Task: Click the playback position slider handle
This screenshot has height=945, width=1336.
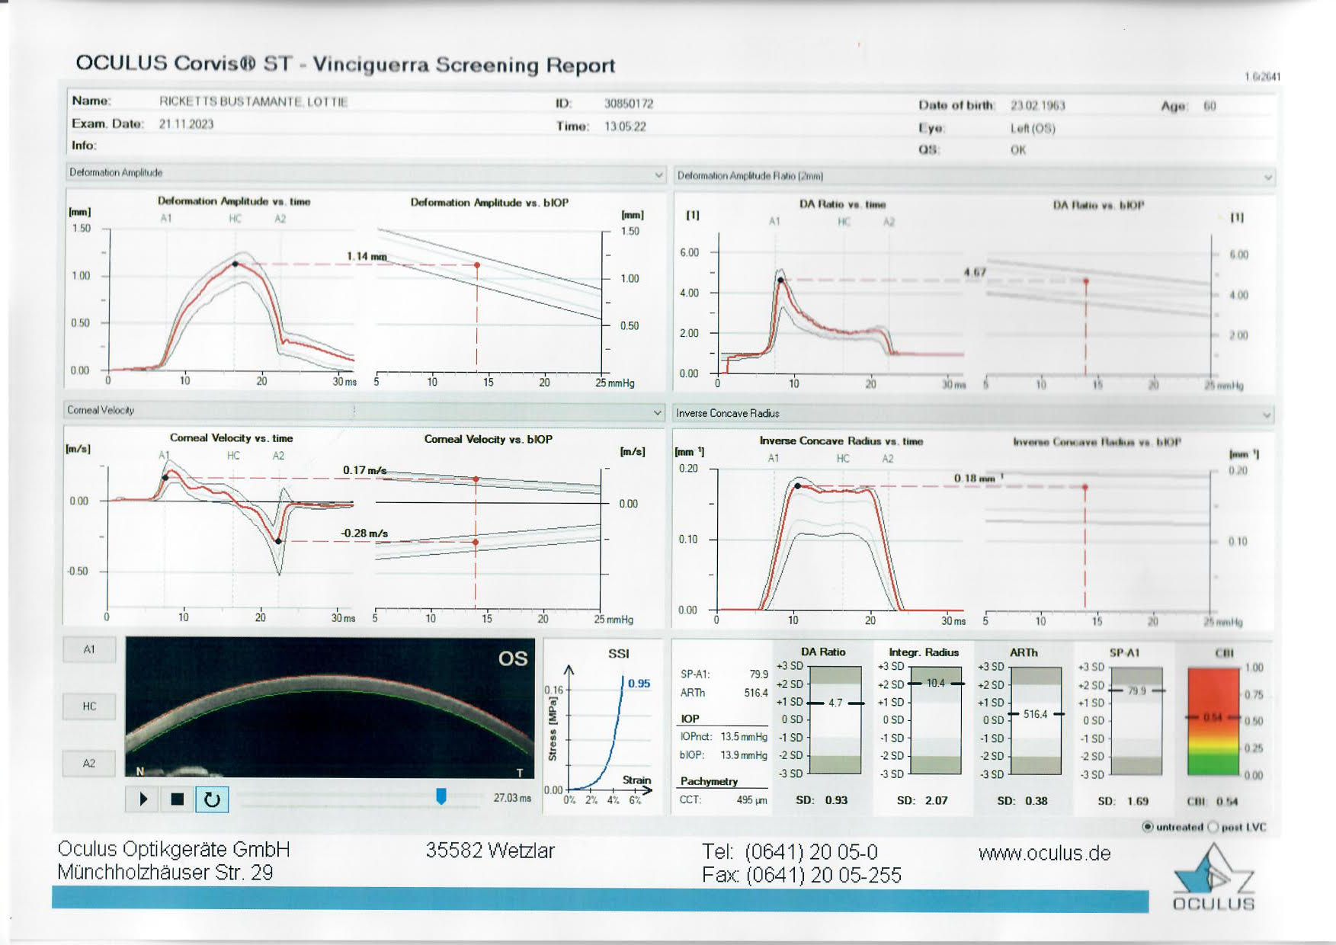Action: click(x=441, y=796)
